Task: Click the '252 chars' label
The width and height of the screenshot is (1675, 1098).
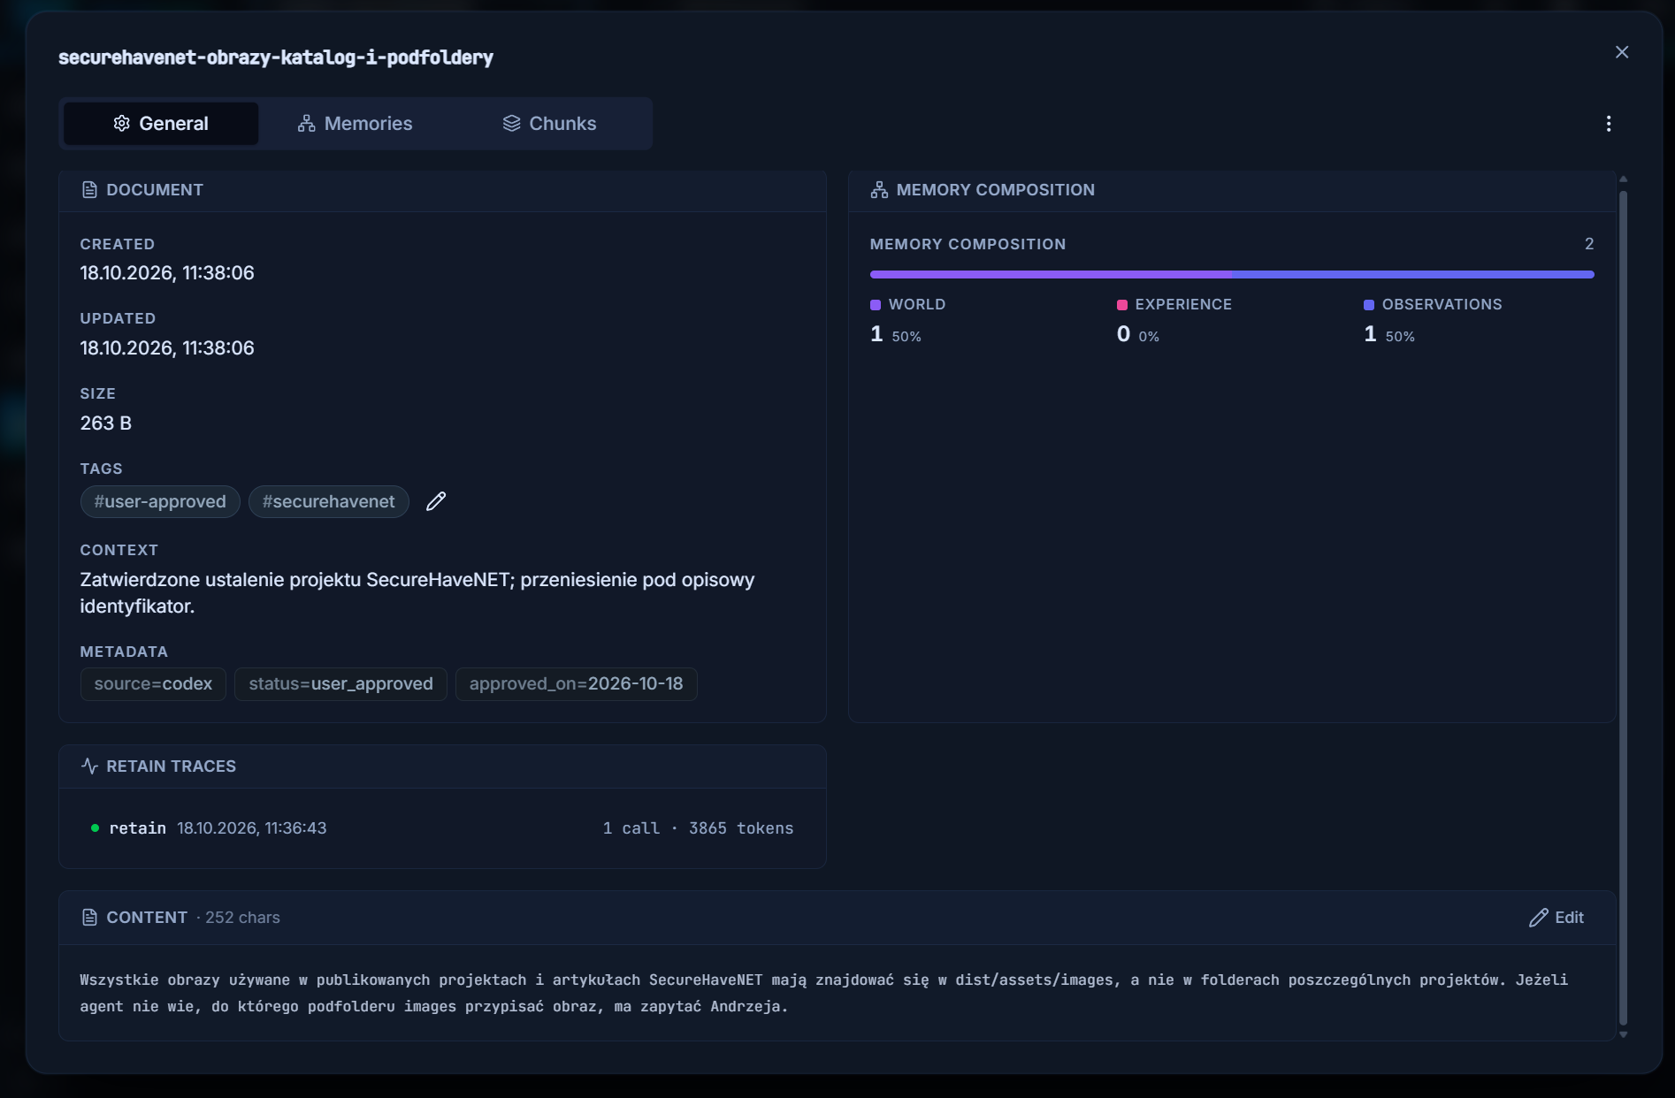Action: [242, 918]
